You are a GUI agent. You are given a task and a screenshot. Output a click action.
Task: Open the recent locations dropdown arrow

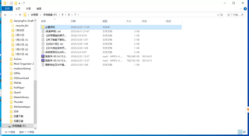[x=16, y=15]
